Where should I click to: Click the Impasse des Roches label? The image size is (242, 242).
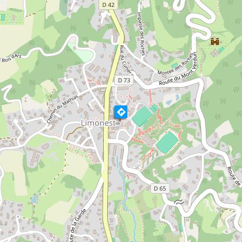[141, 34]
